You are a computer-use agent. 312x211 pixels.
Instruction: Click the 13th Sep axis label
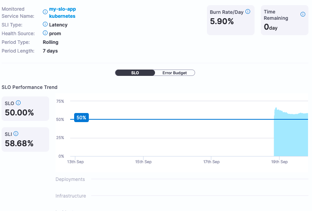[75, 162]
